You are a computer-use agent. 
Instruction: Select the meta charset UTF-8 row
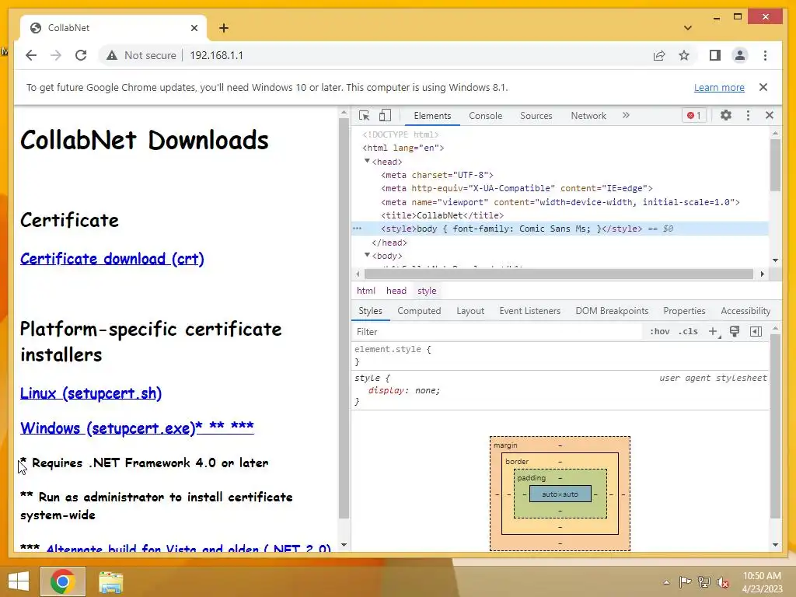[x=437, y=175]
